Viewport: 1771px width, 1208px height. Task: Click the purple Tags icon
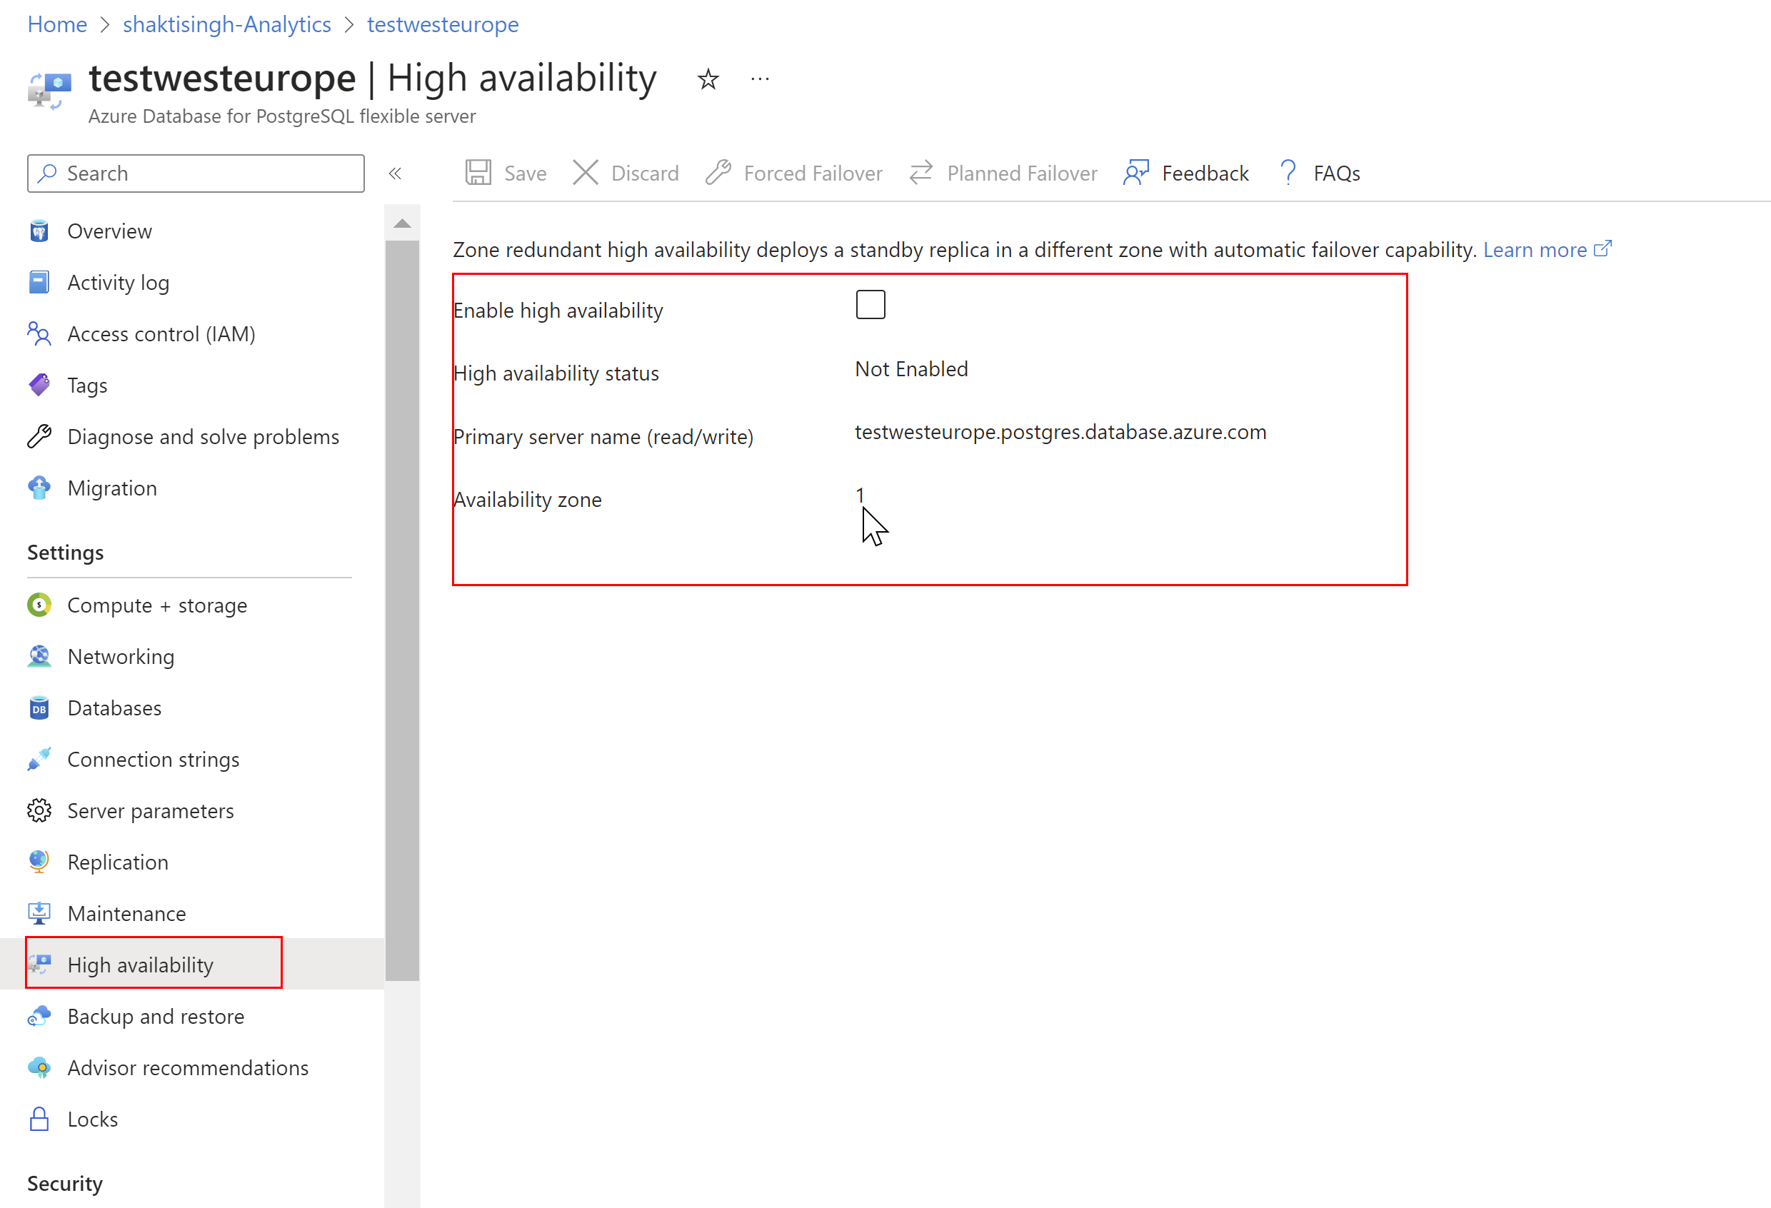point(39,385)
